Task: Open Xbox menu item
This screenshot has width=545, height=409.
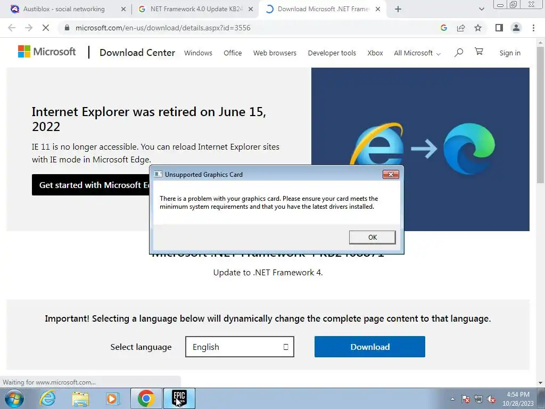Action: (375, 53)
